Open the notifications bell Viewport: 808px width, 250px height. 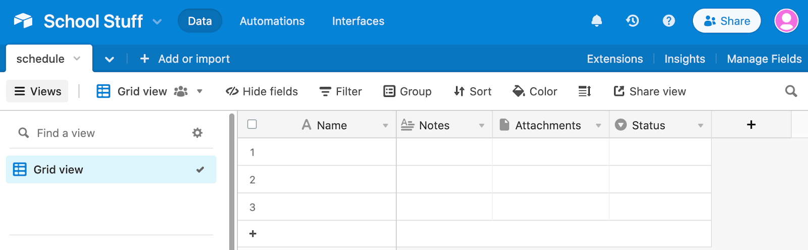[596, 21]
